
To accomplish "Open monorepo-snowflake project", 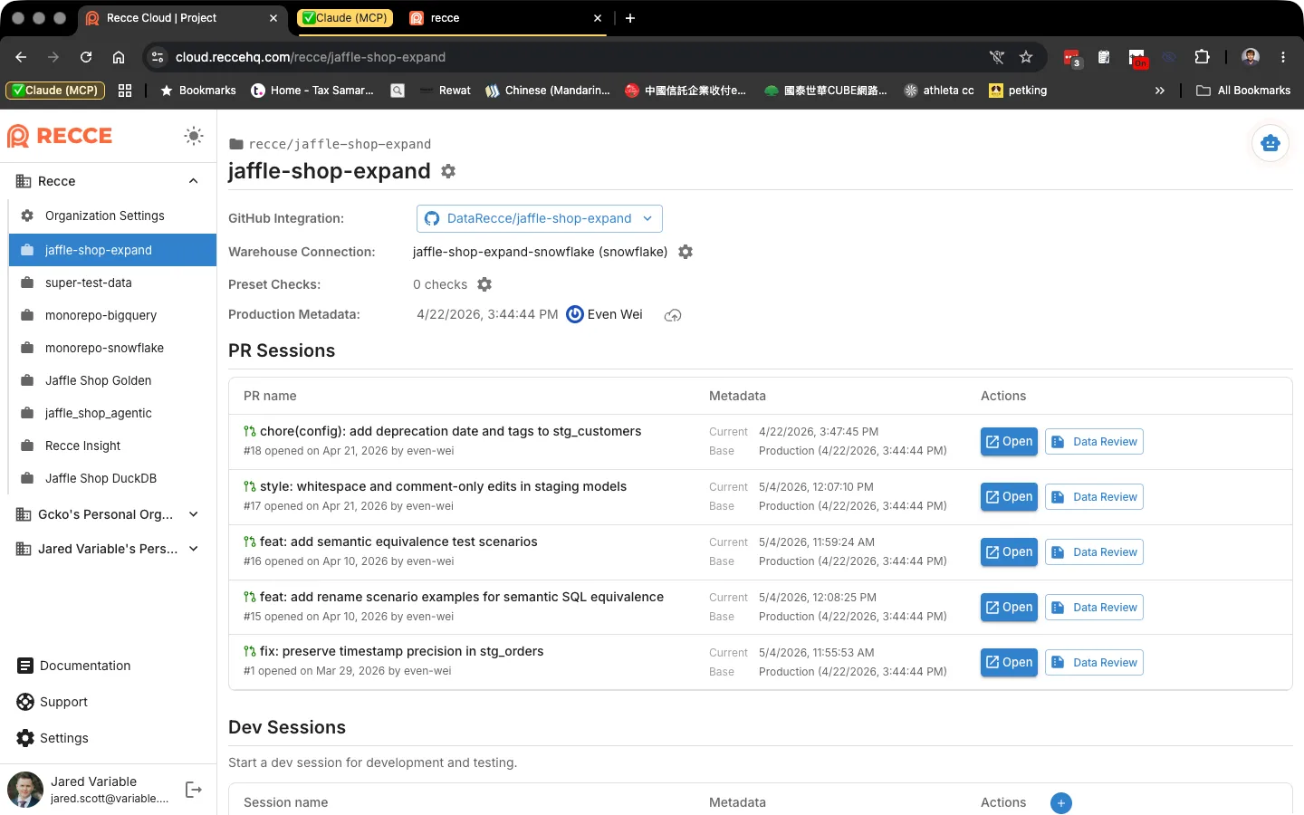I will (x=112, y=348).
